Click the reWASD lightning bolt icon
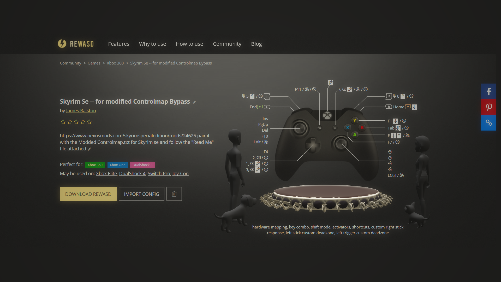Image resolution: width=501 pixels, height=282 pixels. pos(62,43)
